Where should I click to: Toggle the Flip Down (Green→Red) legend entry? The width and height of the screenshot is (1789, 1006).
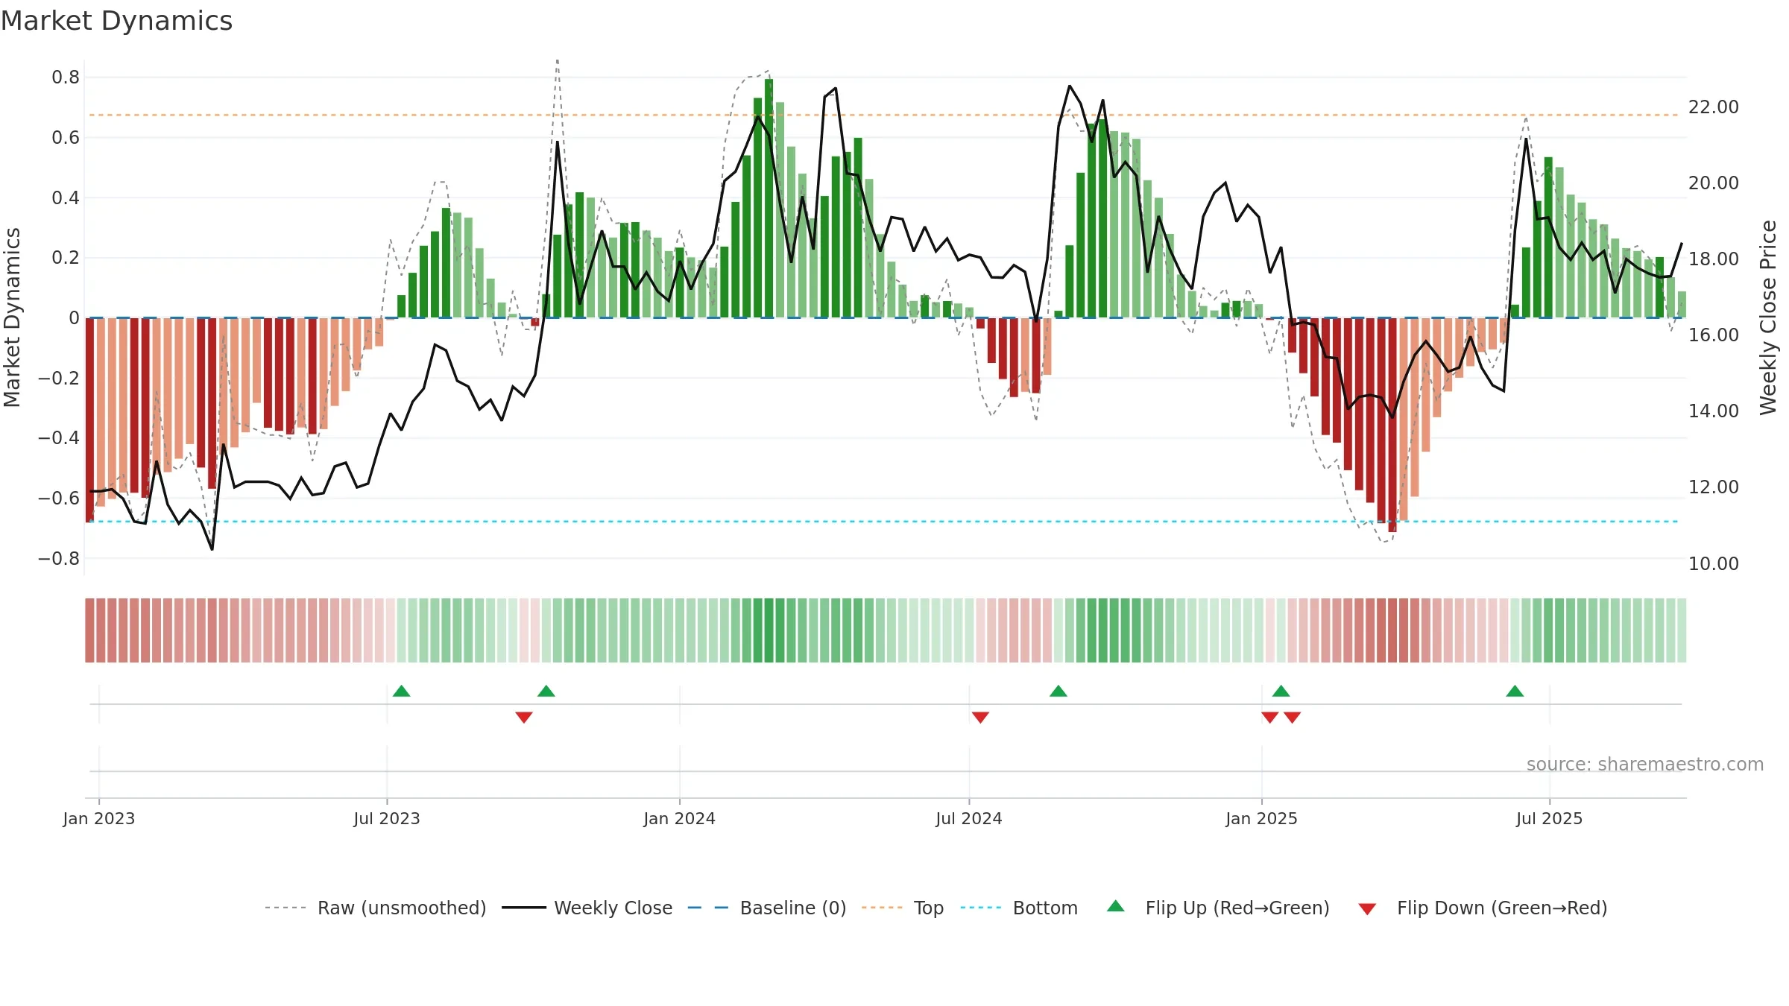coord(1483,908)
